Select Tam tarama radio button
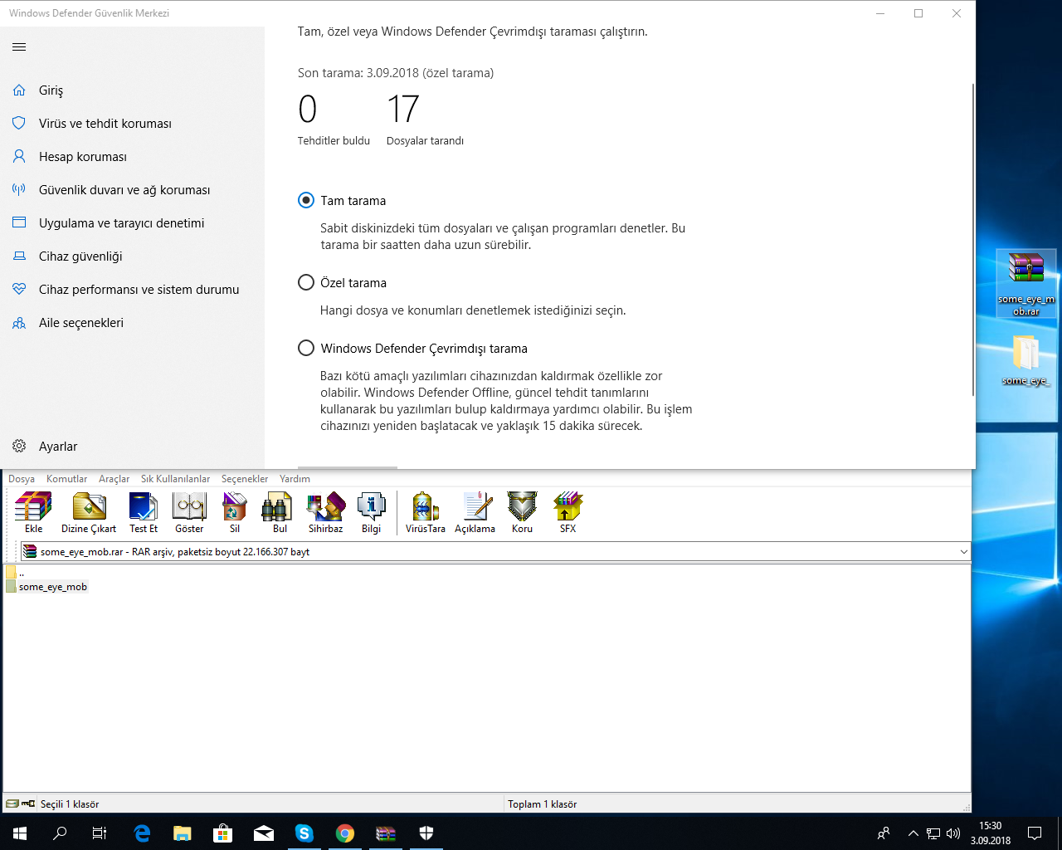1062x850 pixels. click(x=306, y=200)
